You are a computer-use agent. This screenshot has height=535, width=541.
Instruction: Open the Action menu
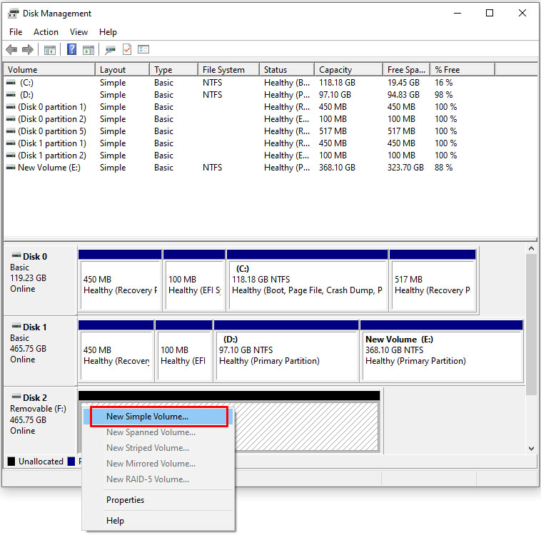(46, 32)
